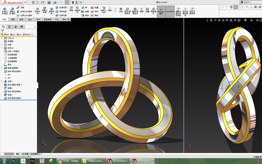Select the Revolved Boss/Base (旋转凸台/基体) tool
The image size is (262, 164).
[x=12, y=11]
